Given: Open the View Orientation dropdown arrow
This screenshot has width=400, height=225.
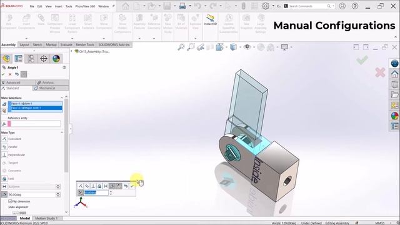Looking at the screenshot, I should 226,47.
